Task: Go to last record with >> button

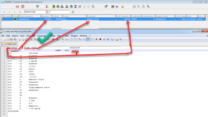Action: [x=20, y=12]
